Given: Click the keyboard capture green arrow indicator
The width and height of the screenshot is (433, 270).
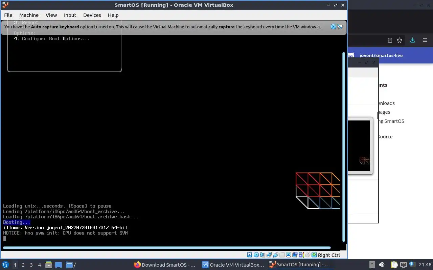Looking at the screenshot, I should pos(314,255).
